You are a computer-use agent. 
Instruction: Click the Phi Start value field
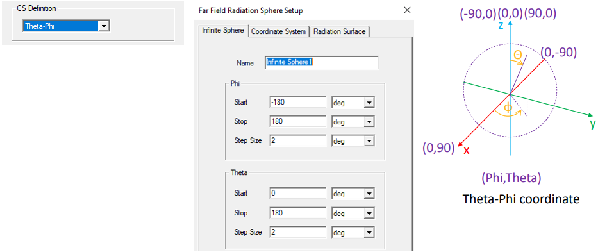click(x=298, y=103)
